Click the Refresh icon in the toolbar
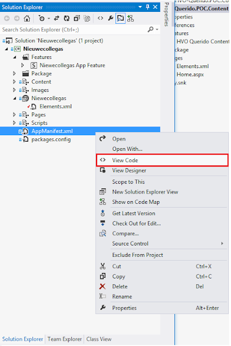Image resolution: width=231 pixels, height=346 pixels. point(66,18)
